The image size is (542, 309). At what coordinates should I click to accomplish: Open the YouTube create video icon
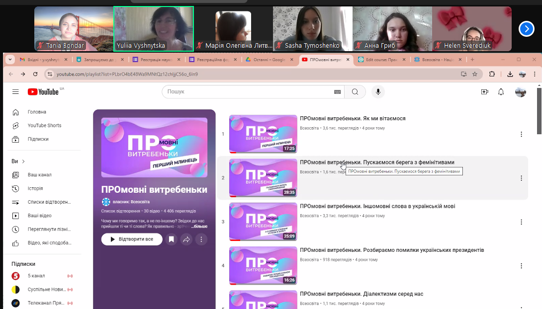pos(484,92)
